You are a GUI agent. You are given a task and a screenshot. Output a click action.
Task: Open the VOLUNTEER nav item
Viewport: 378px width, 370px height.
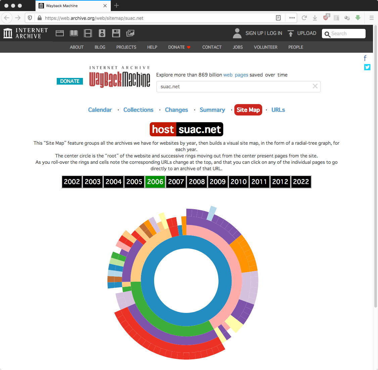pos(266,47)
